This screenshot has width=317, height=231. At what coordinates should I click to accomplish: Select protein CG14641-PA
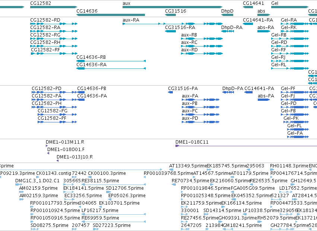tap(259, 89)
